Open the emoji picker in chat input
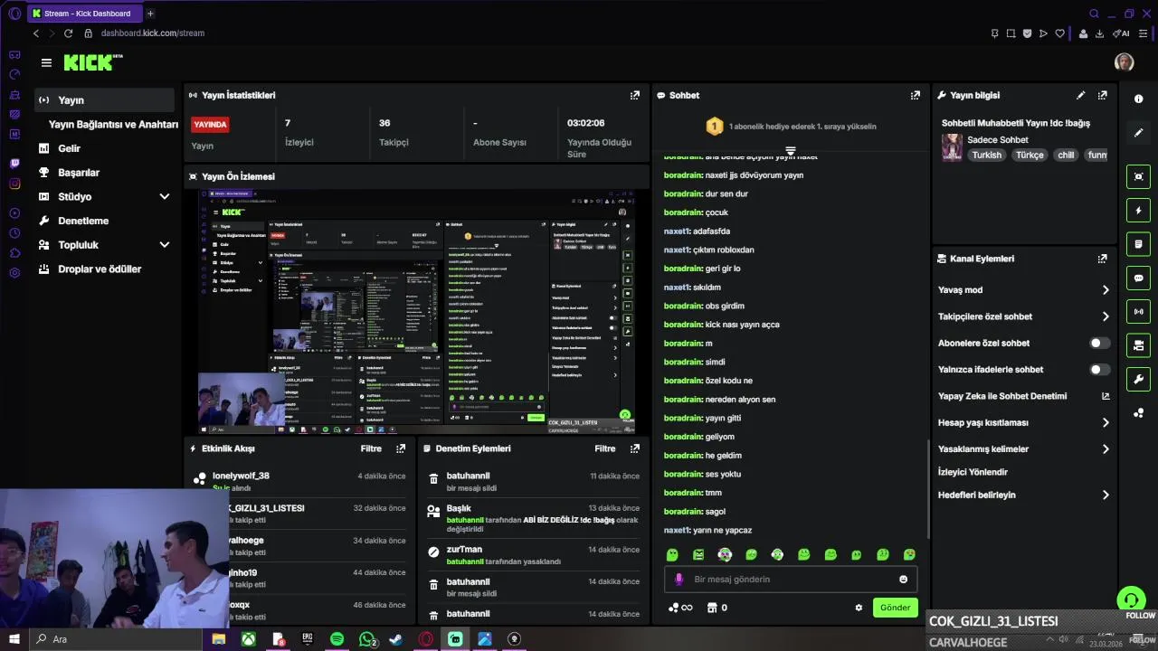This screenshot has height=651, width=1158. 903,580
